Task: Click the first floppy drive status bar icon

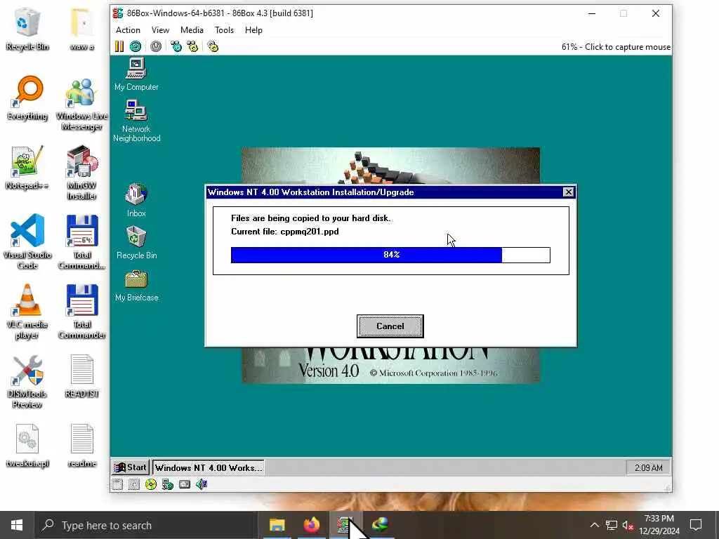Action: [x=117, y=484]
